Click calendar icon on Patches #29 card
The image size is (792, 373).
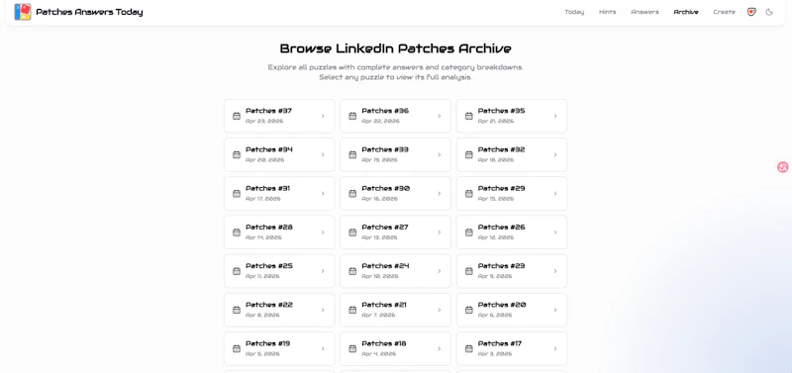[468, 193]
